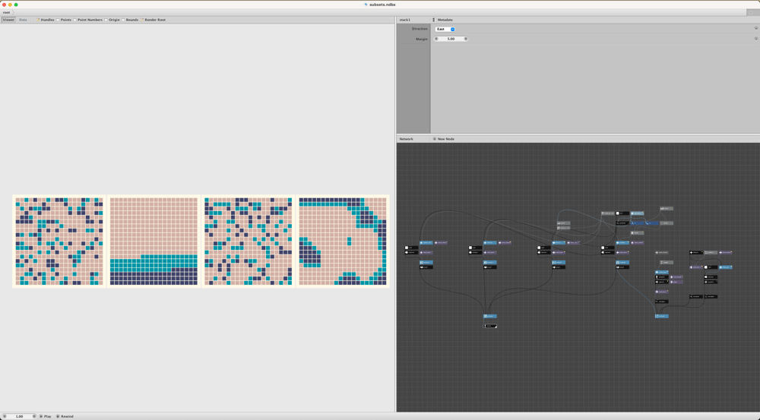The width and height of the screenshot is (760, 420).
Task: Select the rendered stack node with white outline
Action: point(490,326)
